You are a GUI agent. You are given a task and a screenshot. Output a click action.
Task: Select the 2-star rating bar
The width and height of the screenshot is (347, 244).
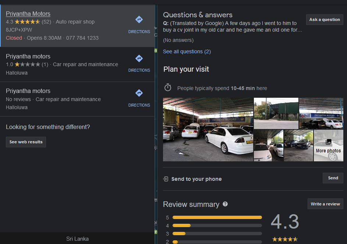pos(217,242)
